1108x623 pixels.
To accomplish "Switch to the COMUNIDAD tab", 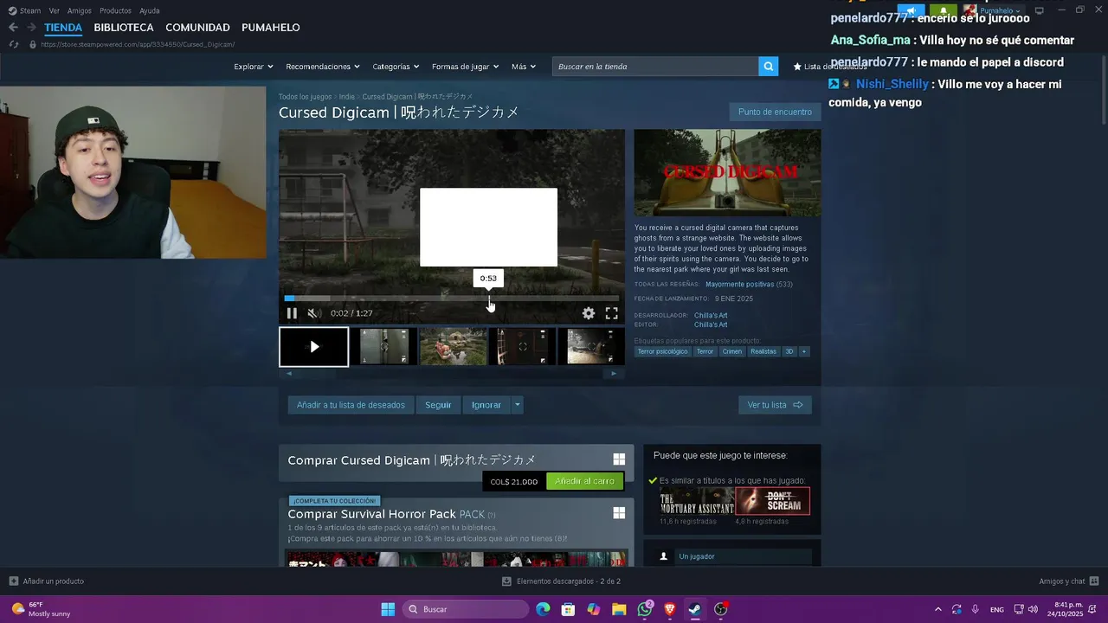I will (197, 28).
